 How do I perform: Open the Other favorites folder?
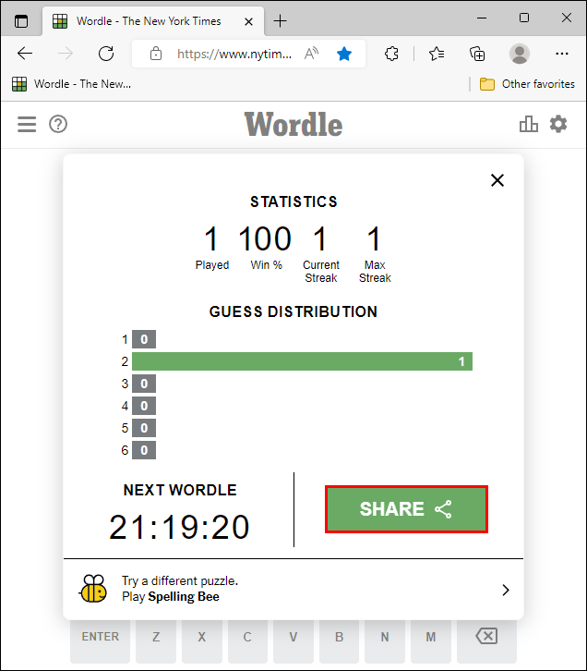(527, 84)
